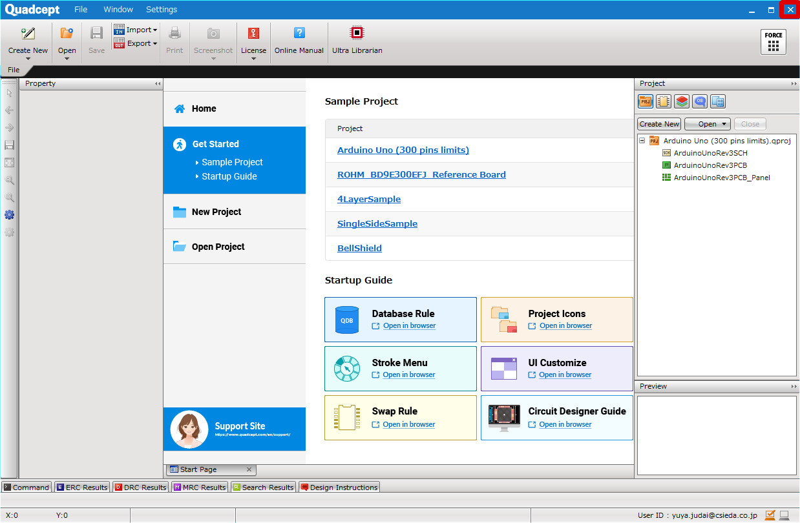Open the Online Manual help icon
The width and height of the screenshot is (800, 523).
click(x=299, y=34)
